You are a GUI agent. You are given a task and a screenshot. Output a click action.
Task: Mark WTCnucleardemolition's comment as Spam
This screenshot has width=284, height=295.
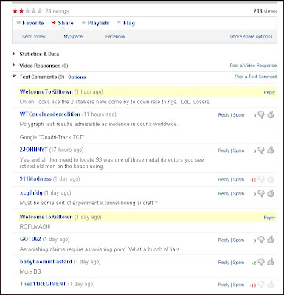point(238,115)
